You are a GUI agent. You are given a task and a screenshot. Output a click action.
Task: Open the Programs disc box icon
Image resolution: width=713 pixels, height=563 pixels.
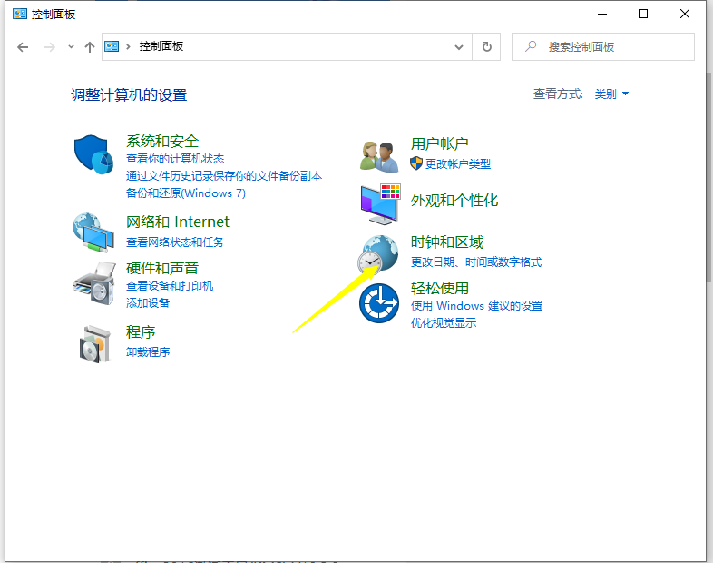94,342
